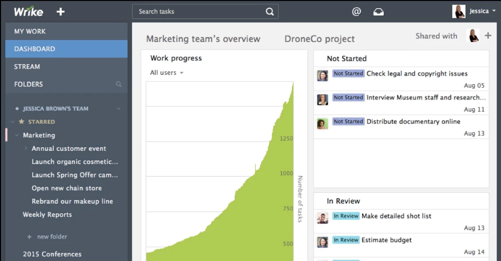501x261 pixels.
Task: Collapse the Marketing folder arrow
Action: pos(16,135)
